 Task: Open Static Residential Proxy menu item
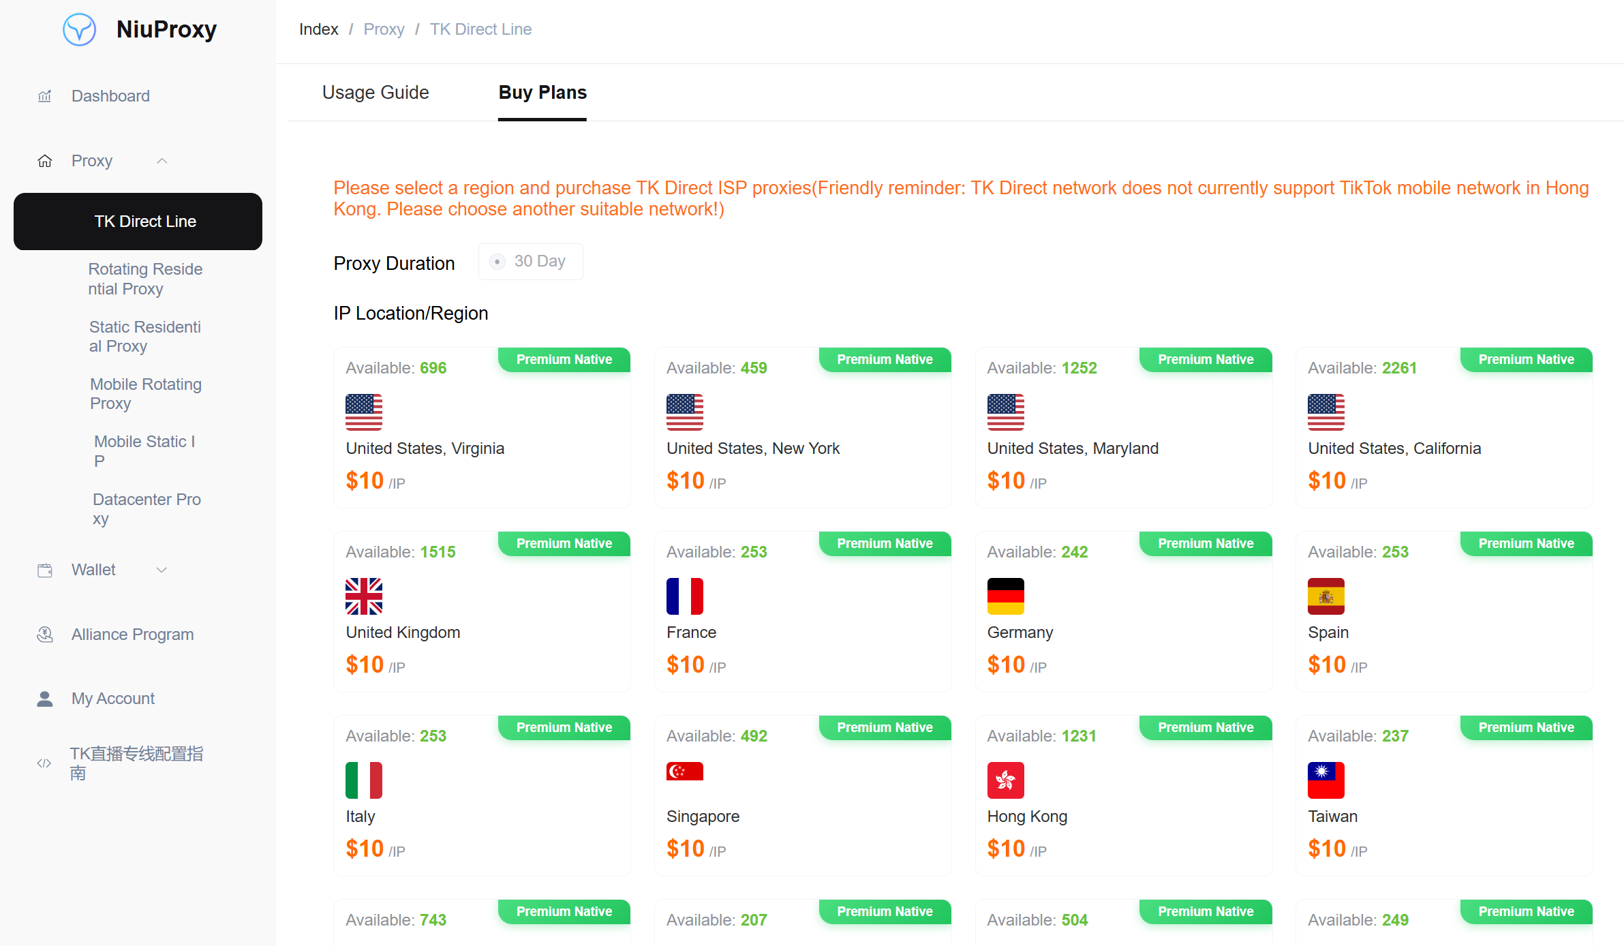[145, 337]
